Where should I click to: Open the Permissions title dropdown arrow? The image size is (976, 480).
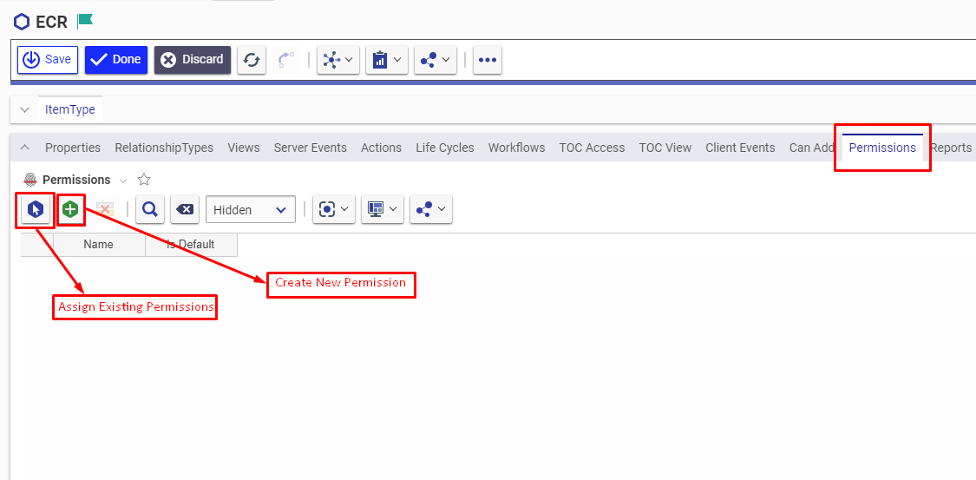tap(123, 181)
